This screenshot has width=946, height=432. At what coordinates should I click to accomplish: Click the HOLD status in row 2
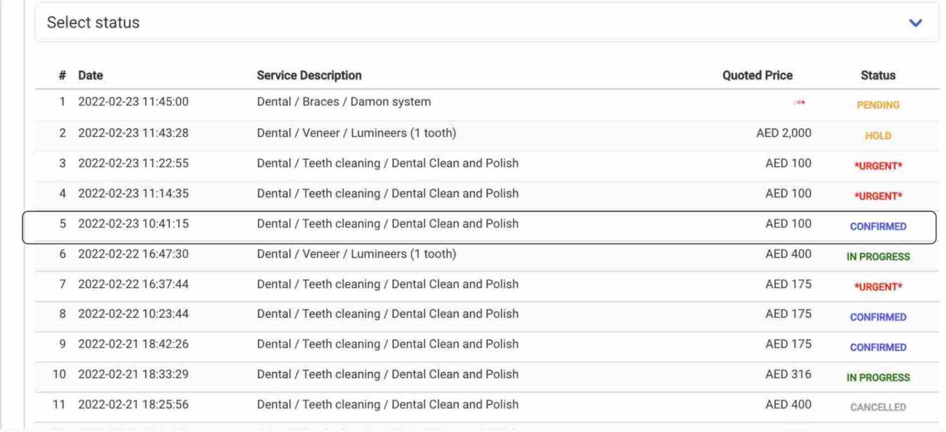pos(878,136)
